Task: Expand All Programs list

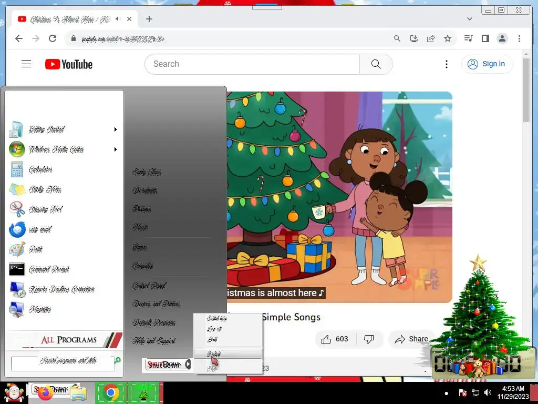Action: [64, 340]
